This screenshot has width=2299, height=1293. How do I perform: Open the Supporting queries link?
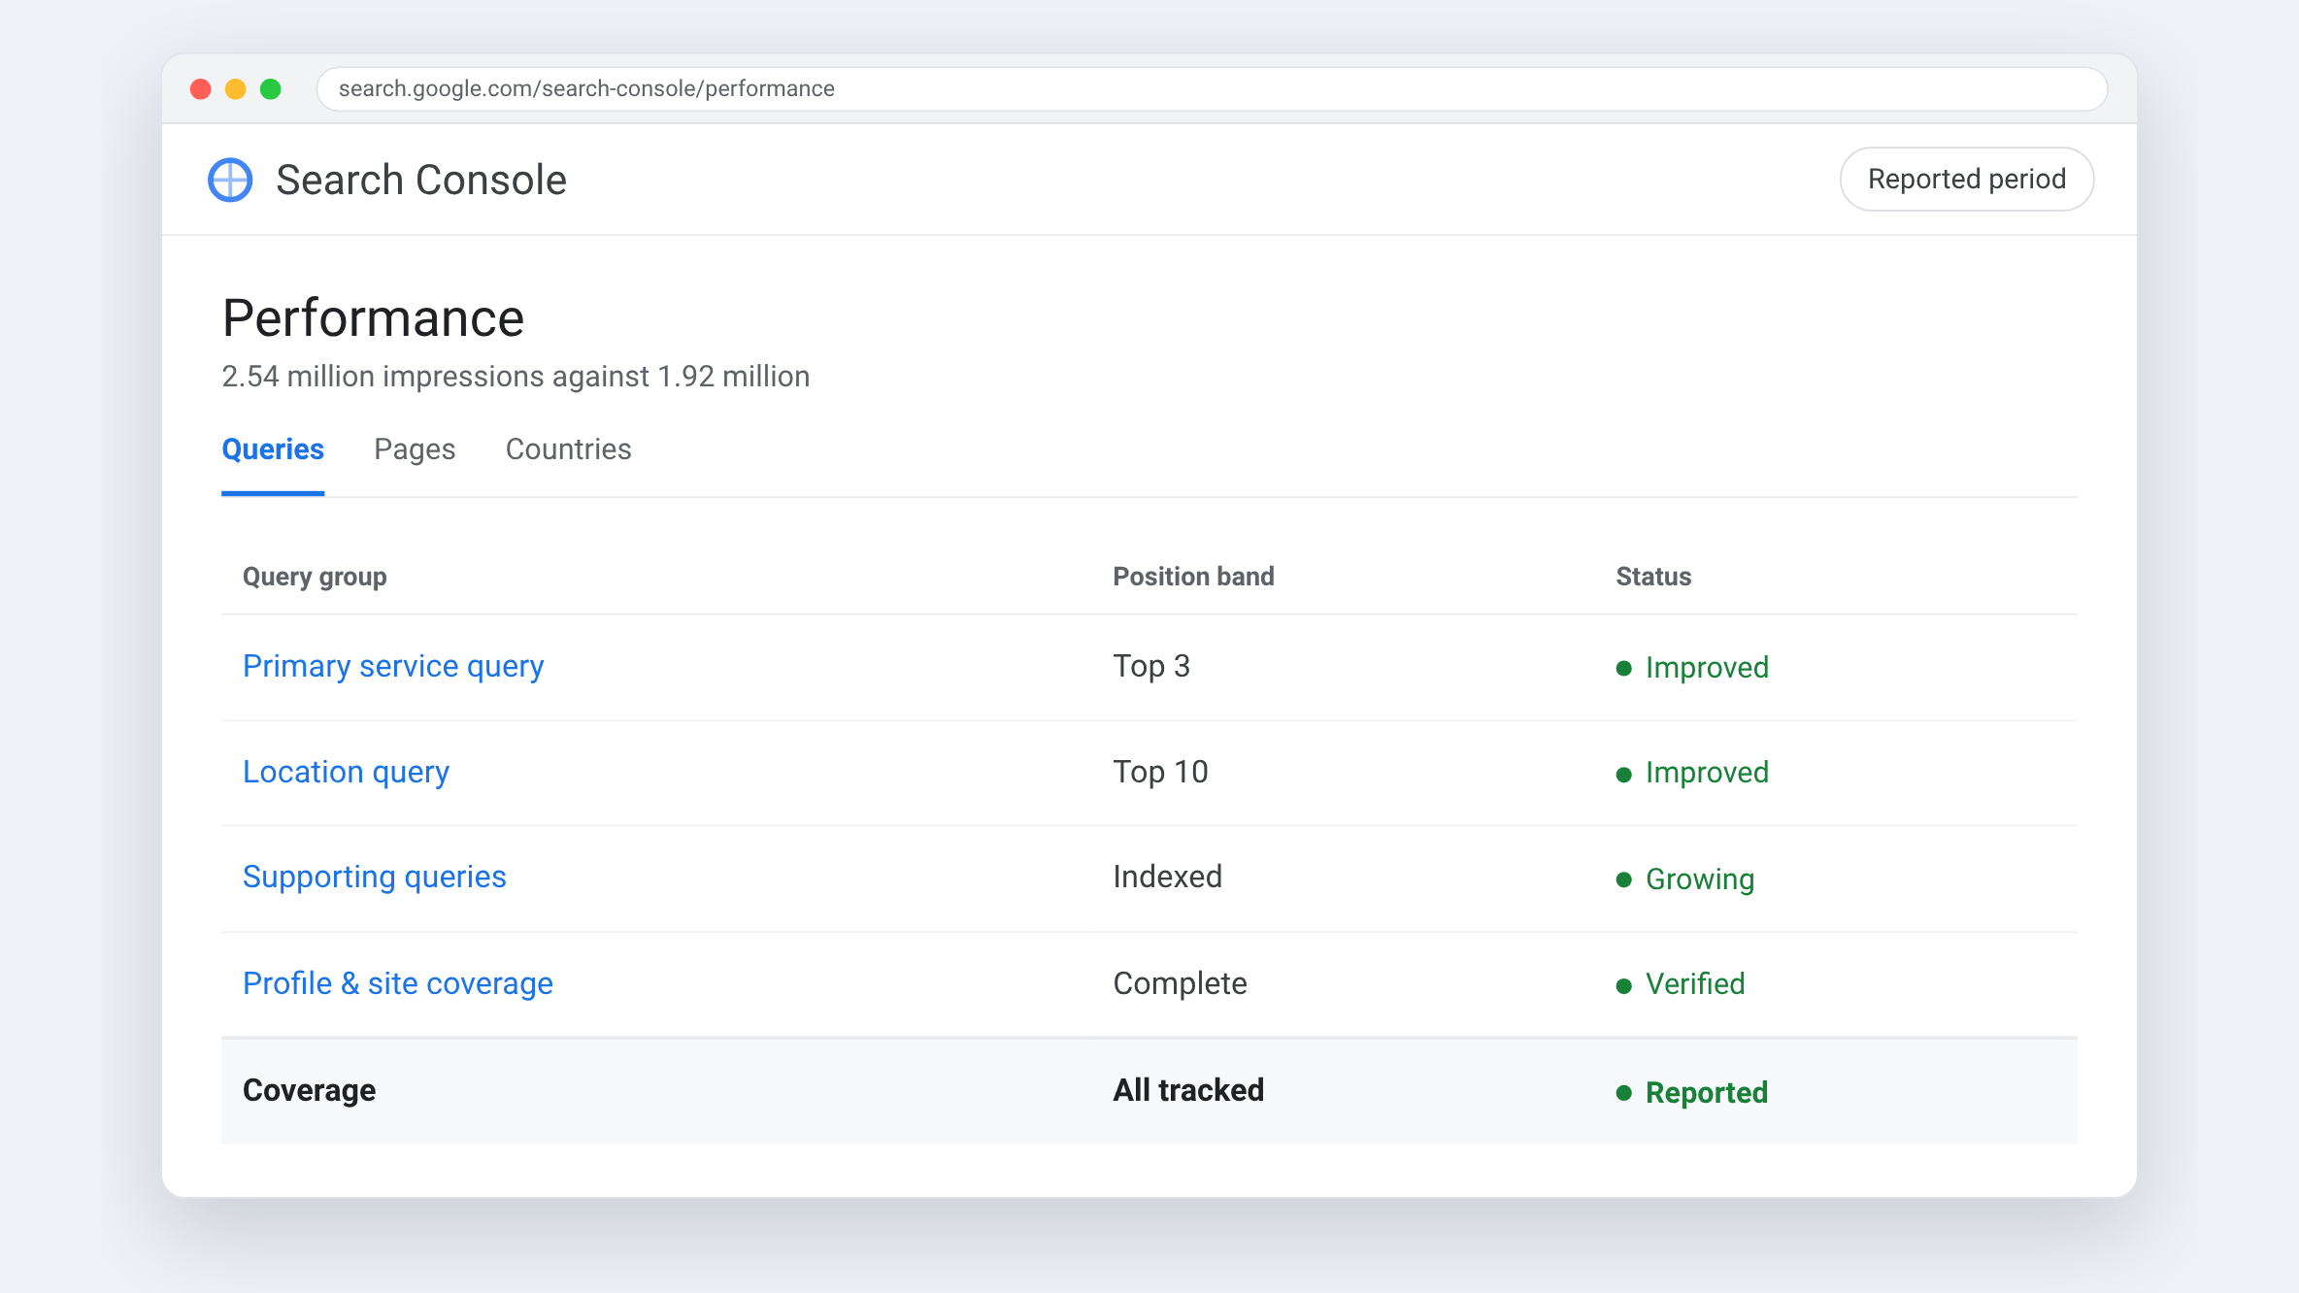(x=375, y=878)
